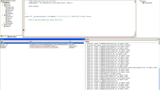Open MachDevice.h header file
Screen dimensions: 160x90
coord(10,17)
